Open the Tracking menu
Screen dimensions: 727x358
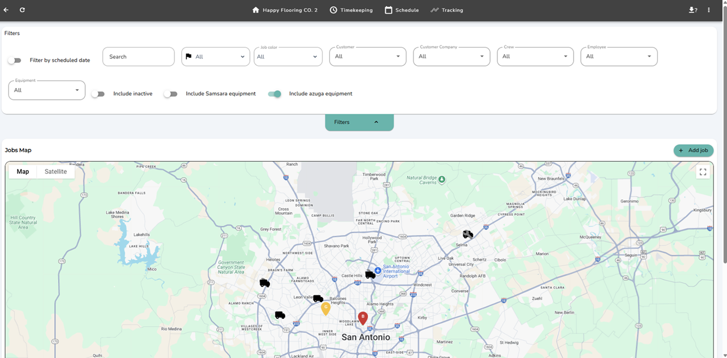pyautogui.click(x=446, y=10)
